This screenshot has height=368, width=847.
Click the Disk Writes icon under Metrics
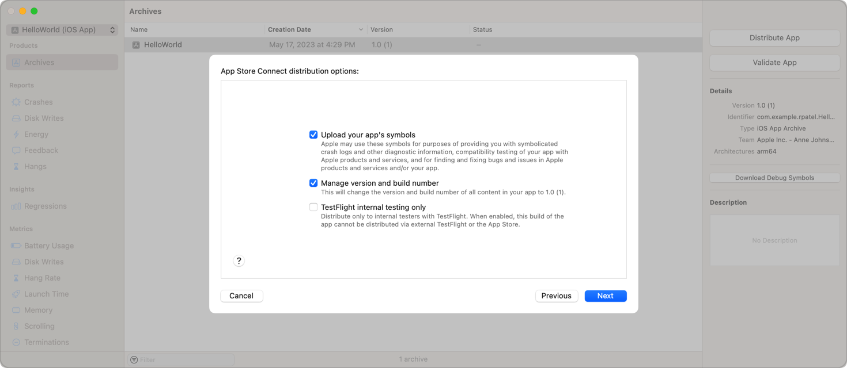coord(16,262)
